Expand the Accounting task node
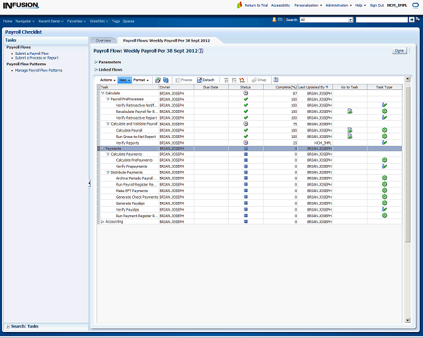 click(102, 222)
